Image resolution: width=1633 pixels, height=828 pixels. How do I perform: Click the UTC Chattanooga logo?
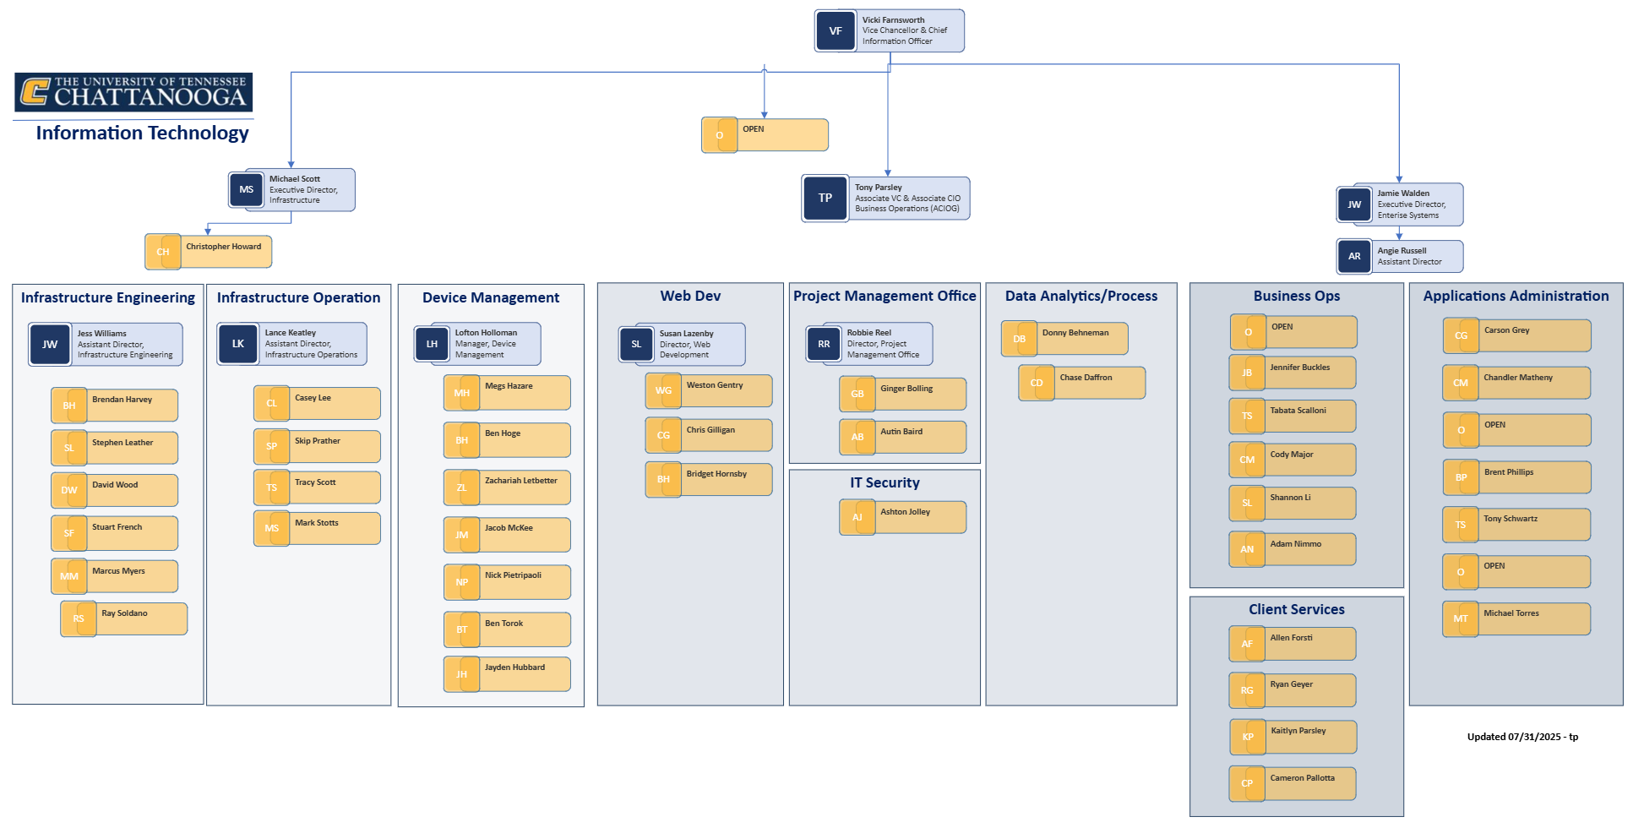133,92
